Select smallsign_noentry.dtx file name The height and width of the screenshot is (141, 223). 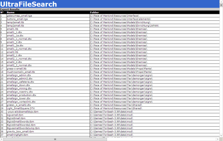point(20,92)
